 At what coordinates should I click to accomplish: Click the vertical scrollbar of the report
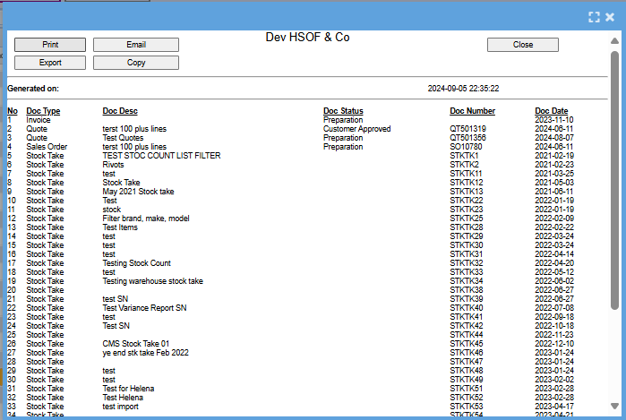tap(614, 179)
